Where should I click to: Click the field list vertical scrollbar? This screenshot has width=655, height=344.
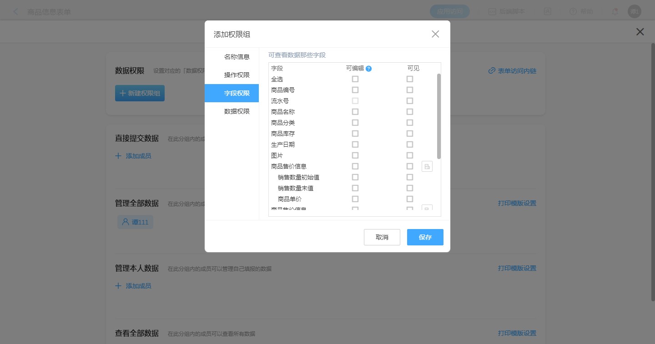tap(438, 116)
